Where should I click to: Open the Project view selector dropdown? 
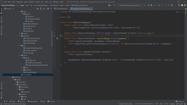click(x=9, y=9)
